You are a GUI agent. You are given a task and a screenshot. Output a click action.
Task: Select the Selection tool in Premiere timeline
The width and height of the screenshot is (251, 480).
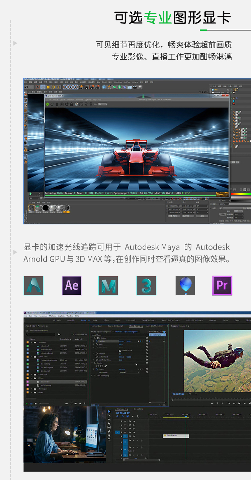tap(109, 411)
